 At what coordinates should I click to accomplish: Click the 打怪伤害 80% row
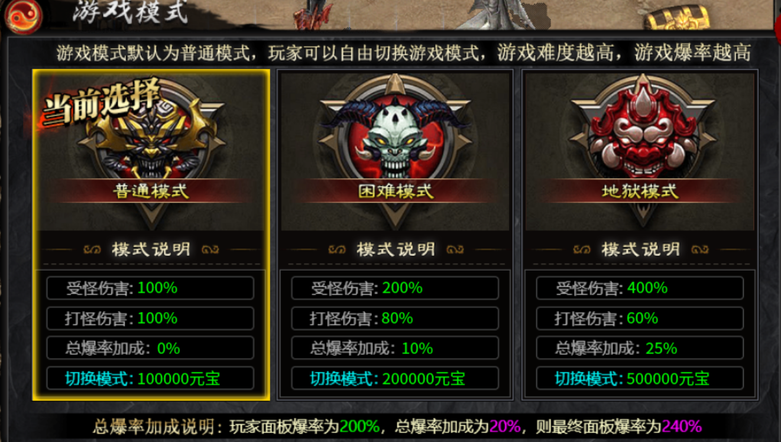coord(395,318)
